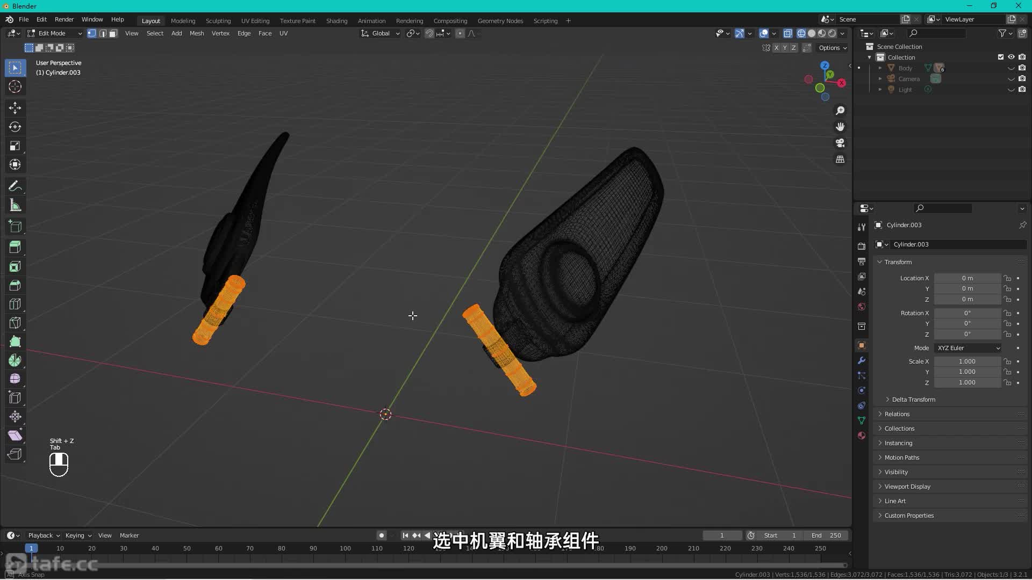Open the Mesh menu in viewport header
1032x580 pixels.
click(197, 33)
